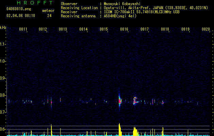Click the 0.9 kHz axis label
Viewport: 214px width, 136px height.
point(3,78)
